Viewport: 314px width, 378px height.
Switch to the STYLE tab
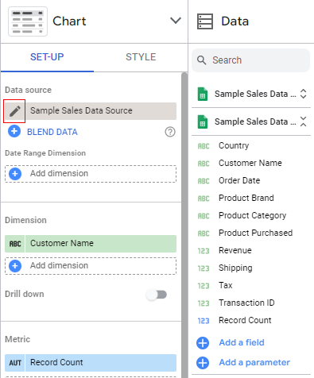click(x=141, y=57)
